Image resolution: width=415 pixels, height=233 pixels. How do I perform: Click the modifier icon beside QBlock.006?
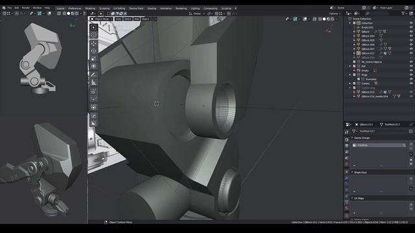(x=381, y=45)
